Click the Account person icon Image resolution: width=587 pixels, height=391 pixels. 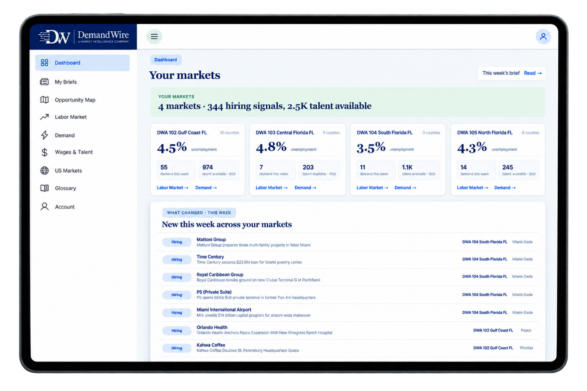(45, 207)
